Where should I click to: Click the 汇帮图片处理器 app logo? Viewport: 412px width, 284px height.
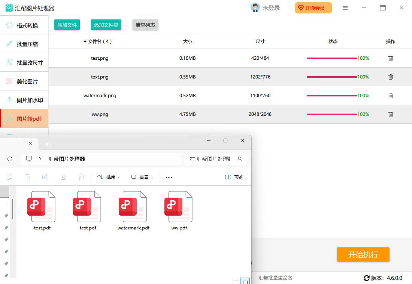(x=9, y=8)
